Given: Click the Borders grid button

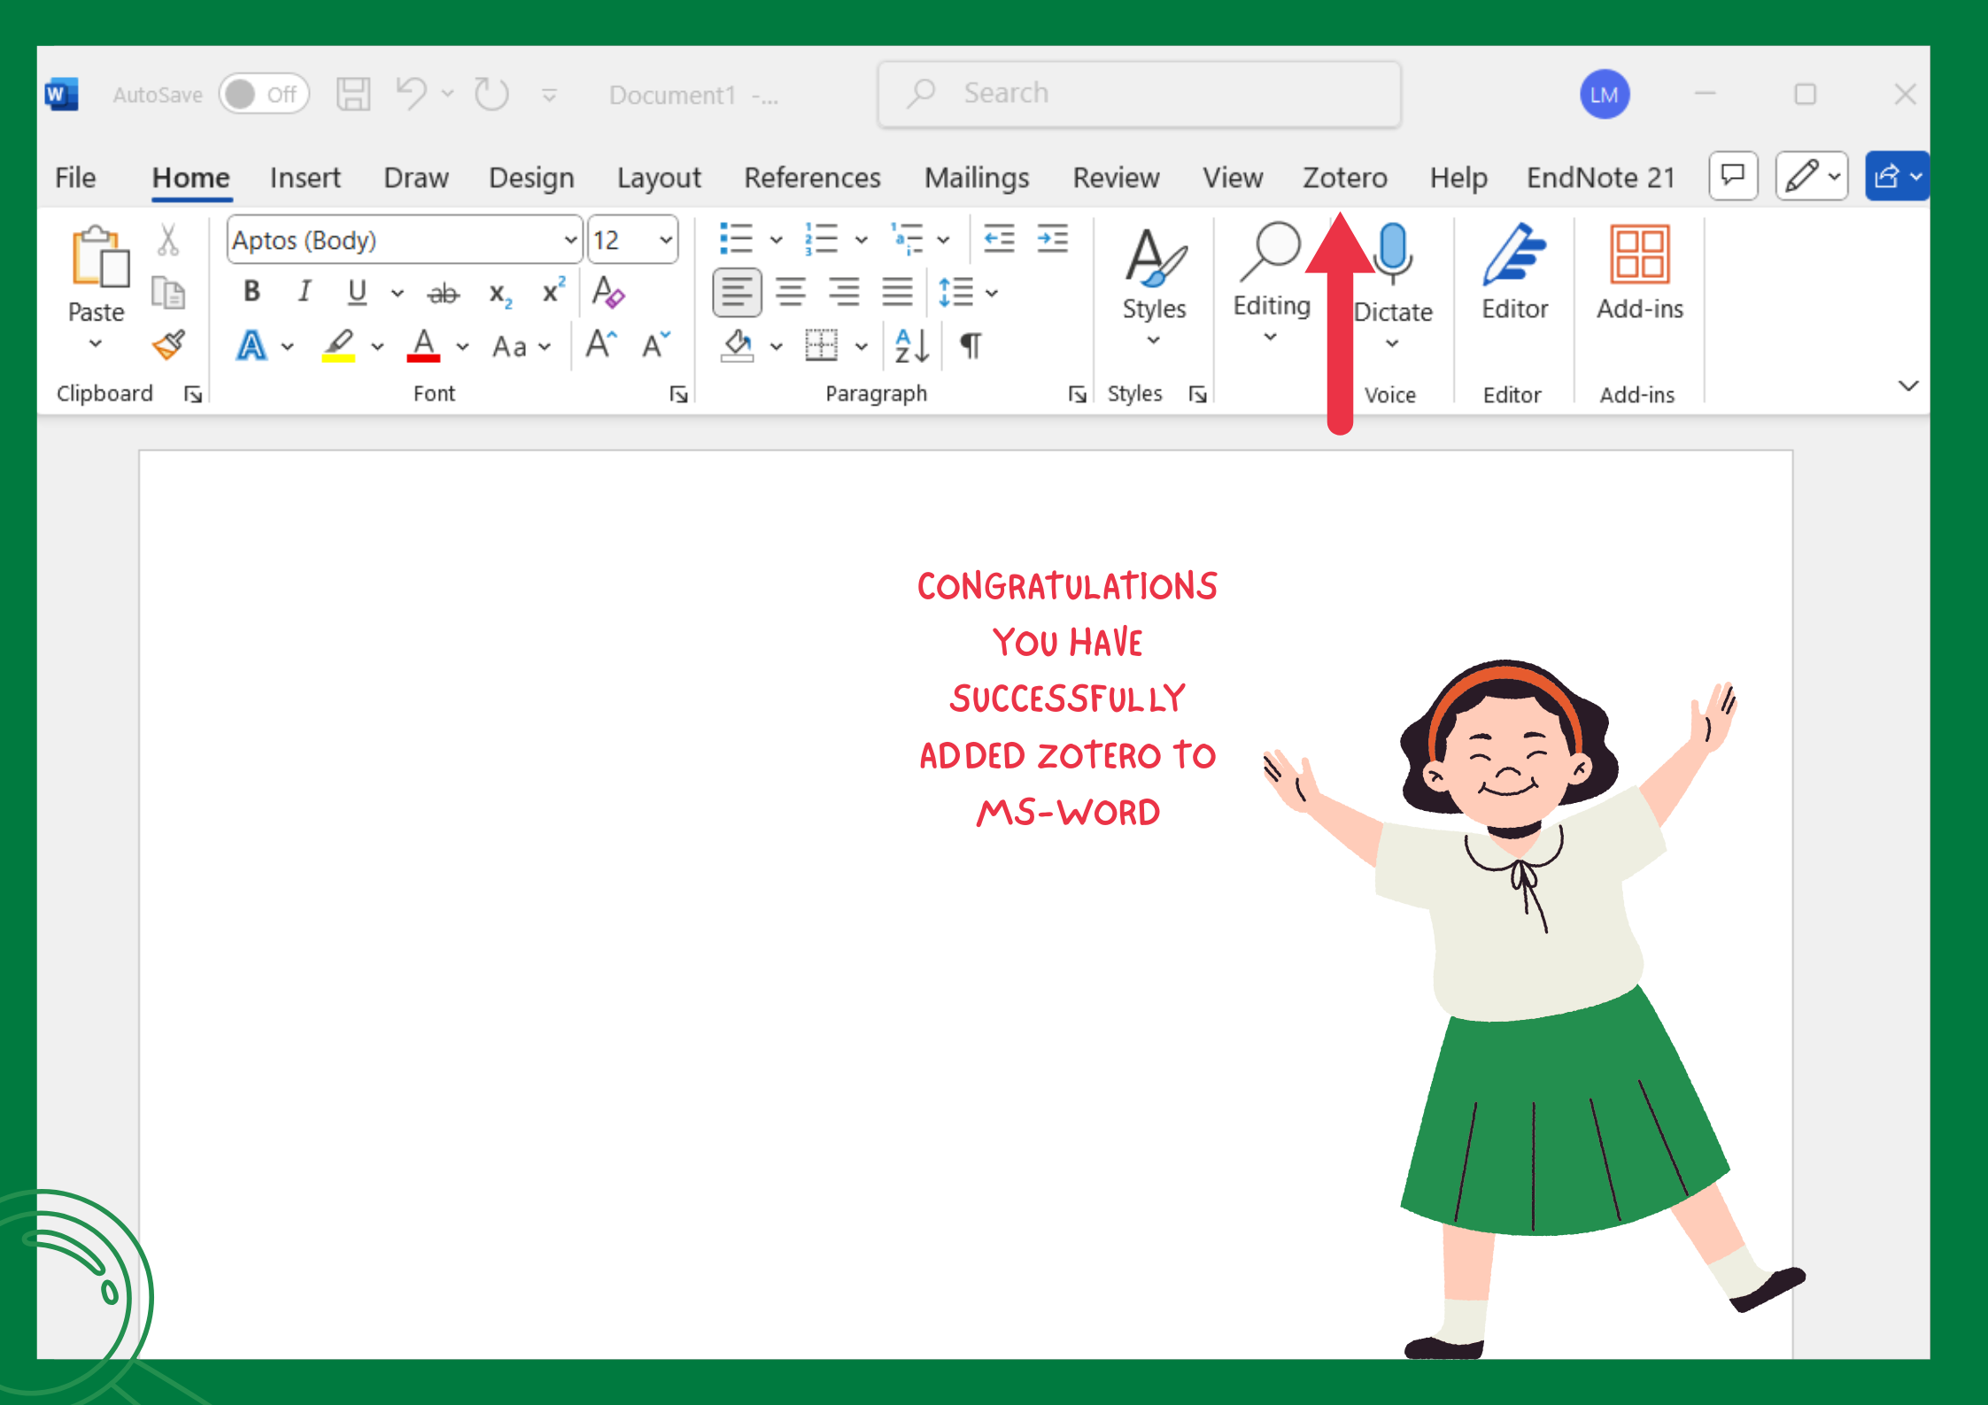Looking at the screenshot, I should point(822,345).
